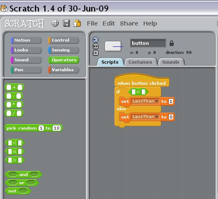Viewport: 218px width, 199px height.
Task: Select the Motion block category
Action: coord(26,40)
